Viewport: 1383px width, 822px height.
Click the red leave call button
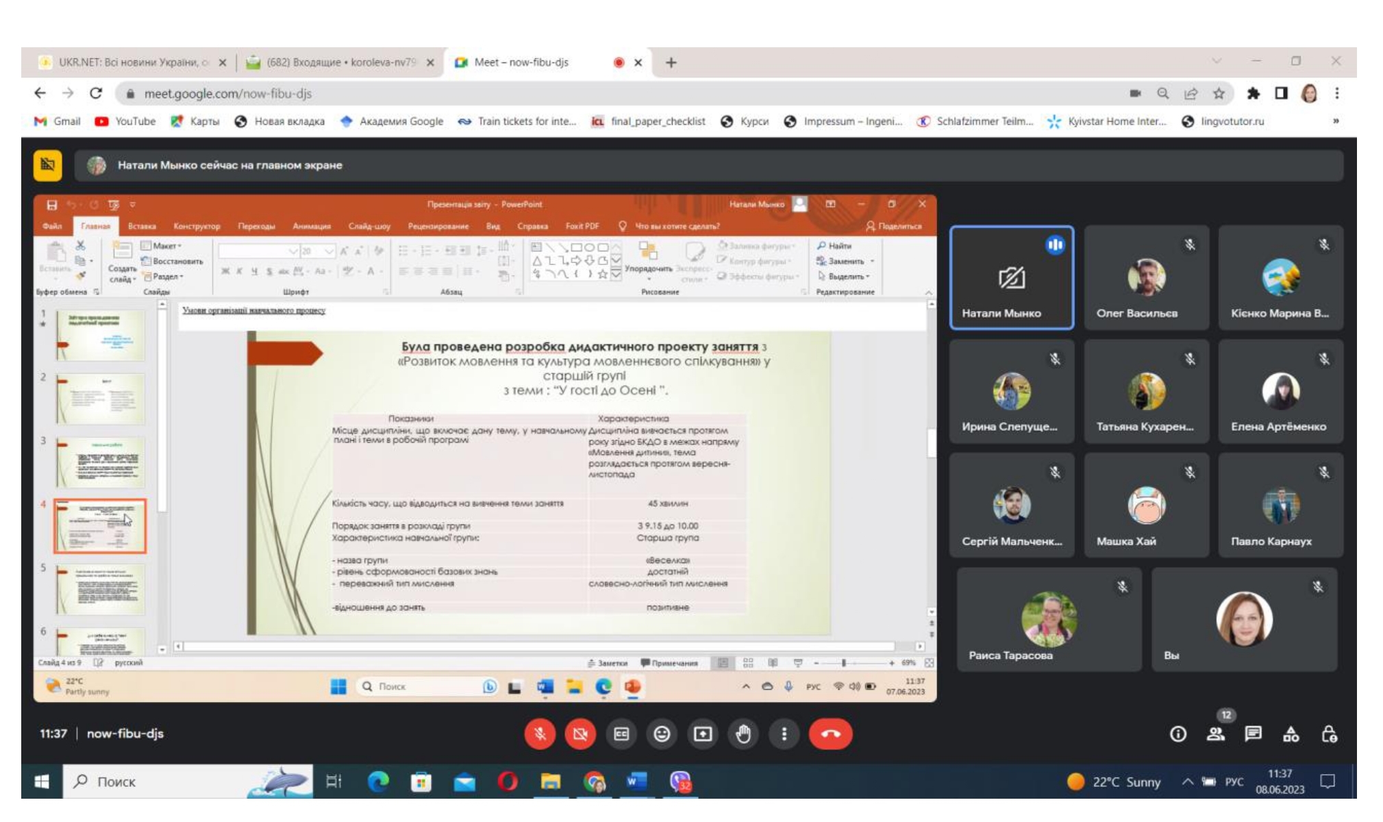pyautogui.click(x=830, y=734)
